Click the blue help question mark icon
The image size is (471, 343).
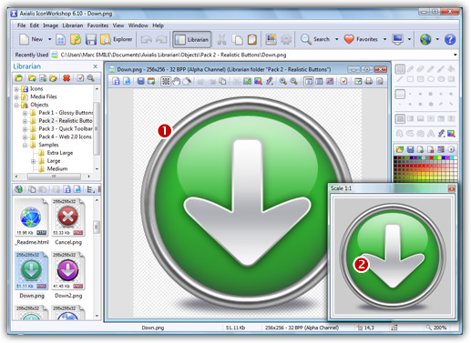click(x=450, y=39)
